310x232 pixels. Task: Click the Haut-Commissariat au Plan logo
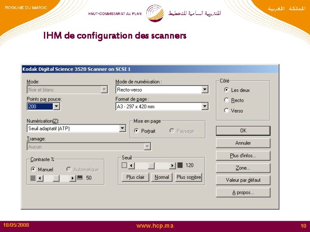[x=155, y=13]
